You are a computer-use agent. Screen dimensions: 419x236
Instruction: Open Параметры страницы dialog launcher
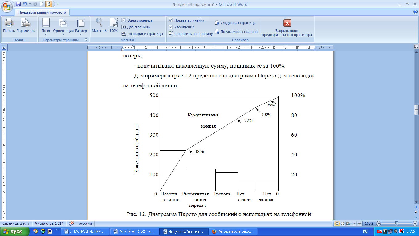click(86, 40)
